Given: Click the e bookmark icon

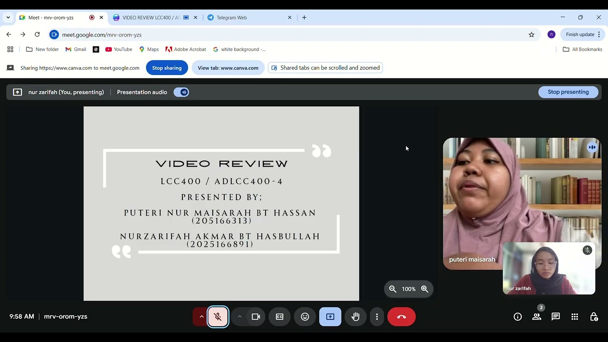Looking at the screenshot, I should tap(96, 49).
